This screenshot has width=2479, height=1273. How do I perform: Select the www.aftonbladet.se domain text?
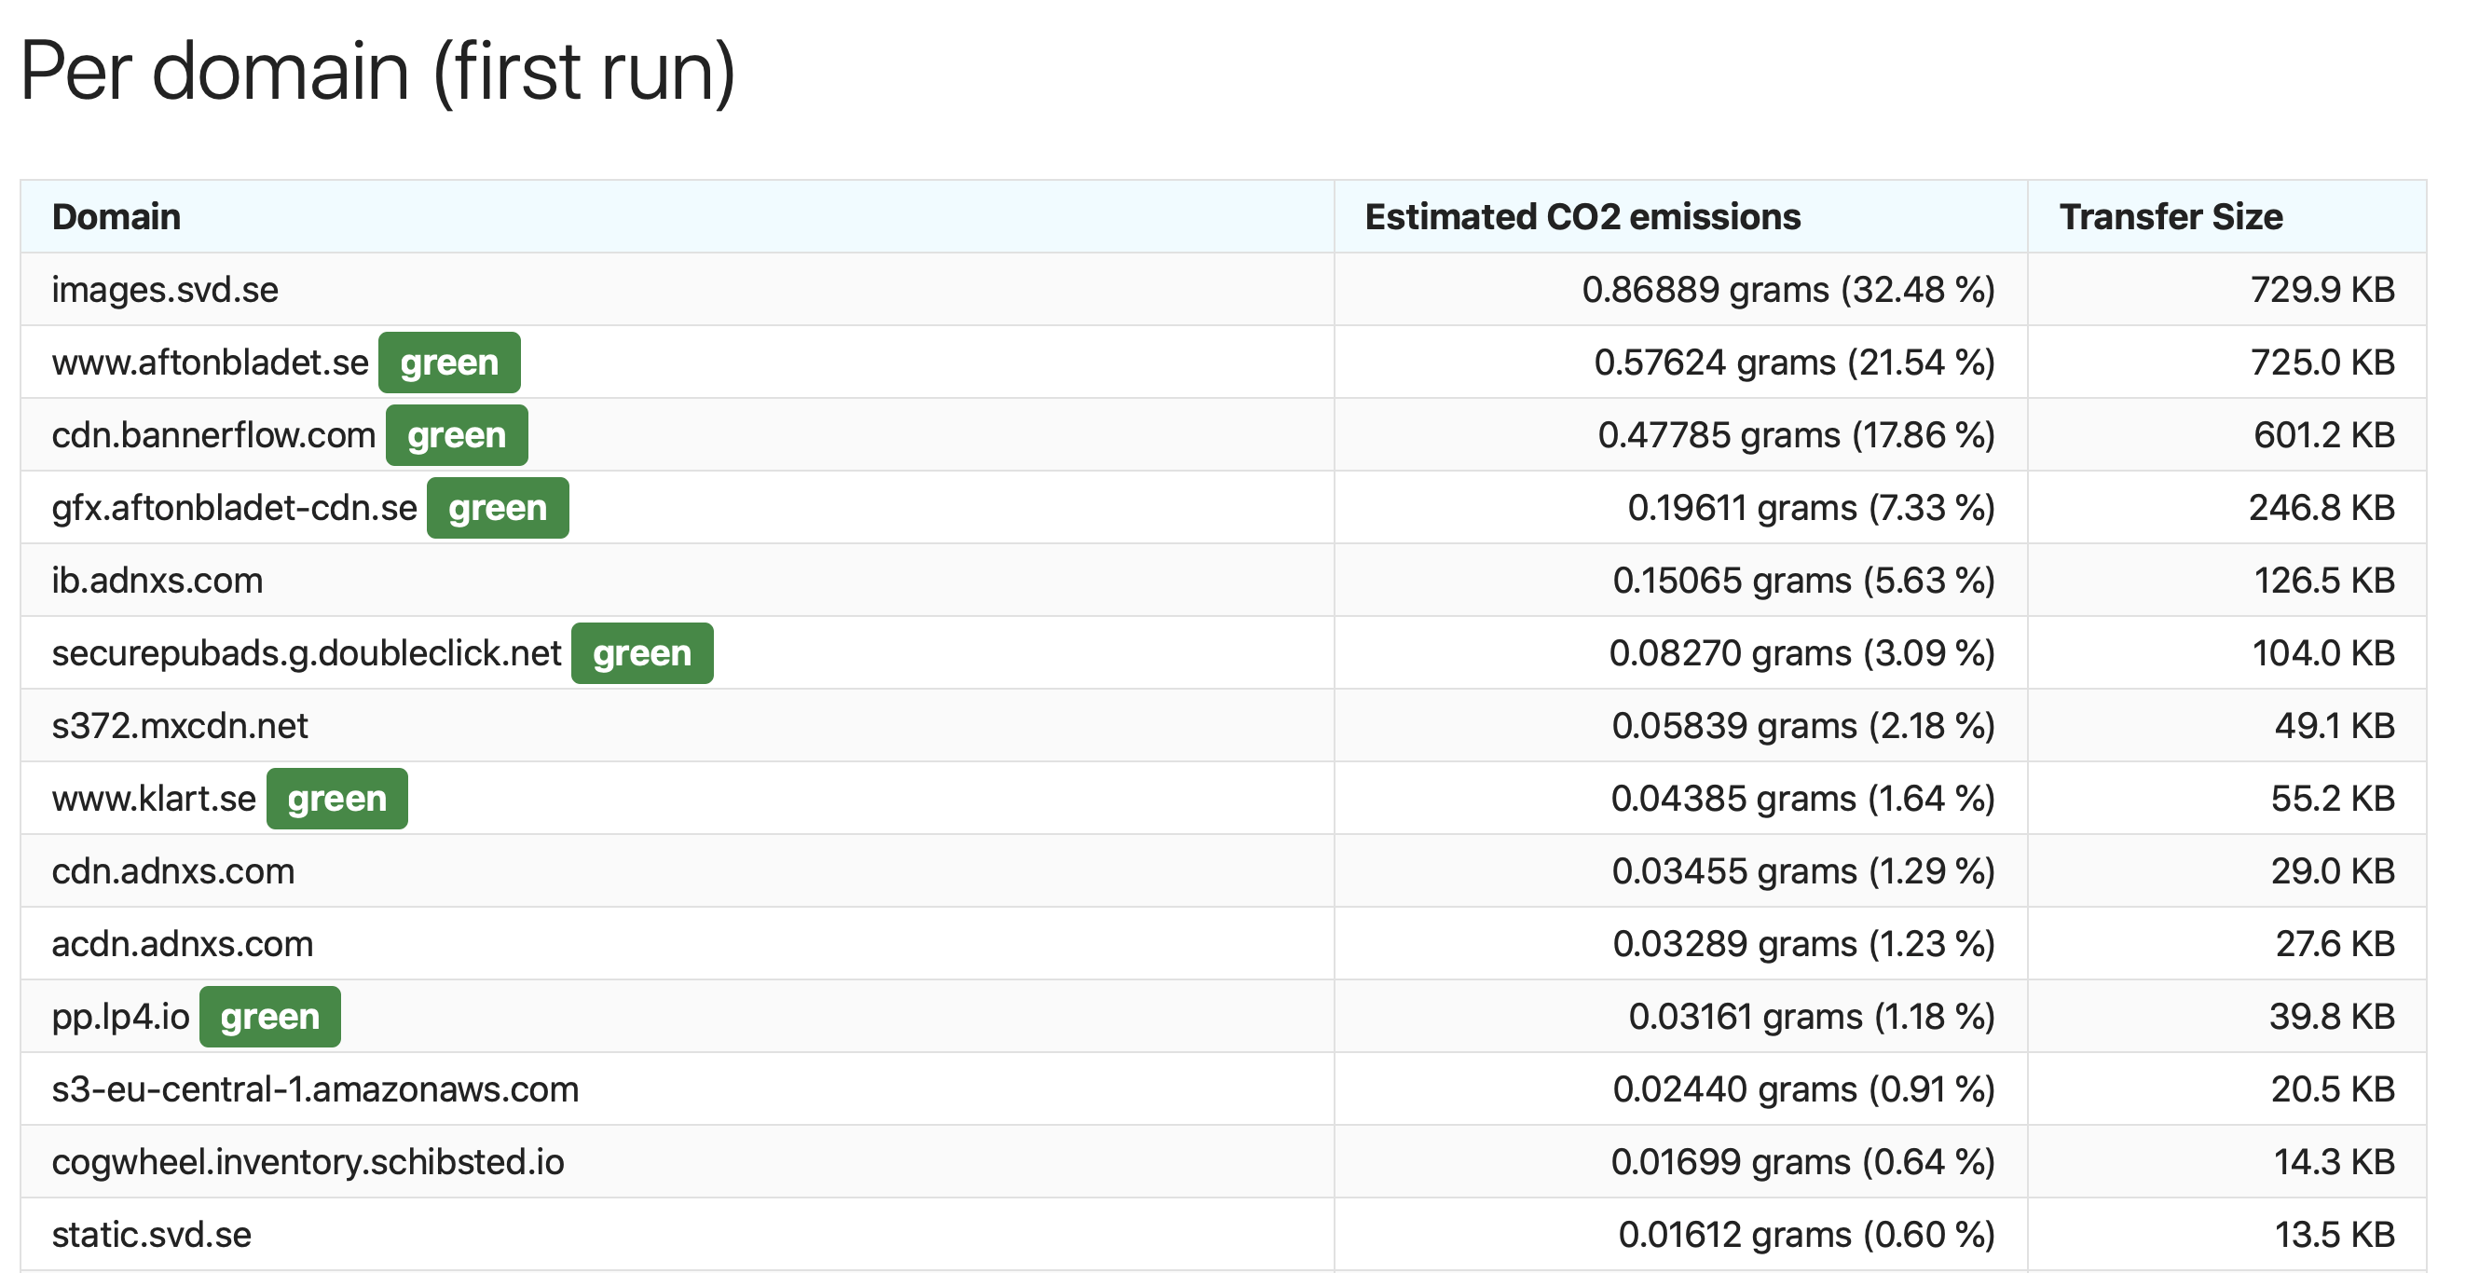210,363
